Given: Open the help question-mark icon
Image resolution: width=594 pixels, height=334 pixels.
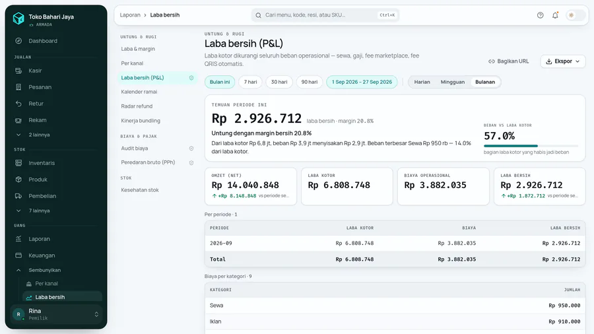Looking at the screenshot, I should (540, 15).
